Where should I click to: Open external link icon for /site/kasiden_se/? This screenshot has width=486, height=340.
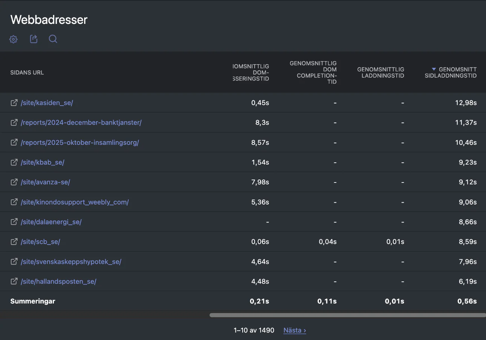point(14,103)
